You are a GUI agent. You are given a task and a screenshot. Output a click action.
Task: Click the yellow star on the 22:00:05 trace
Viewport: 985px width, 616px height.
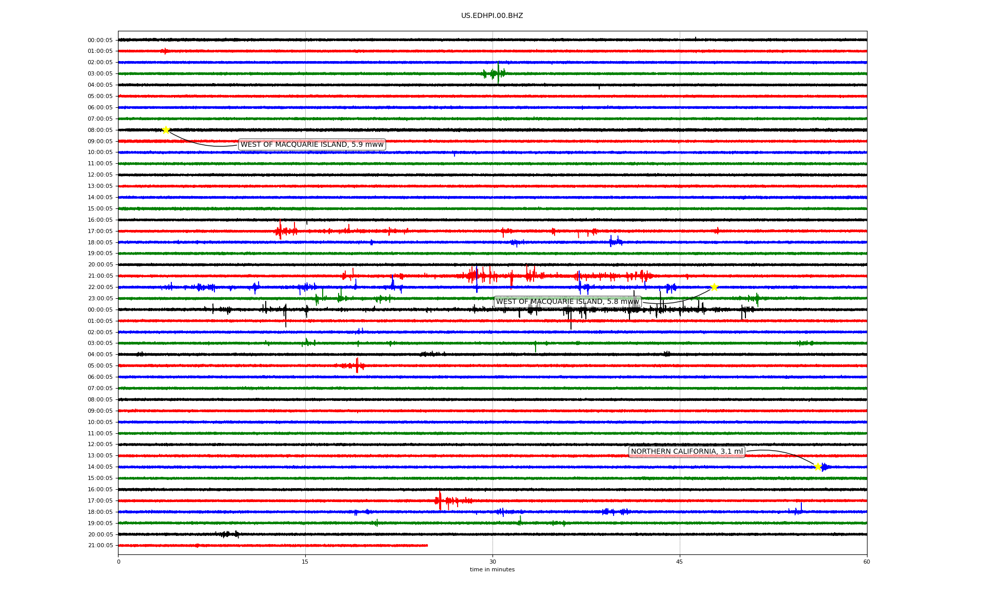(x=714, y=287)
